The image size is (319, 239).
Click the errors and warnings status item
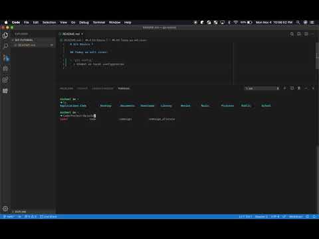[x=31, y=216]
